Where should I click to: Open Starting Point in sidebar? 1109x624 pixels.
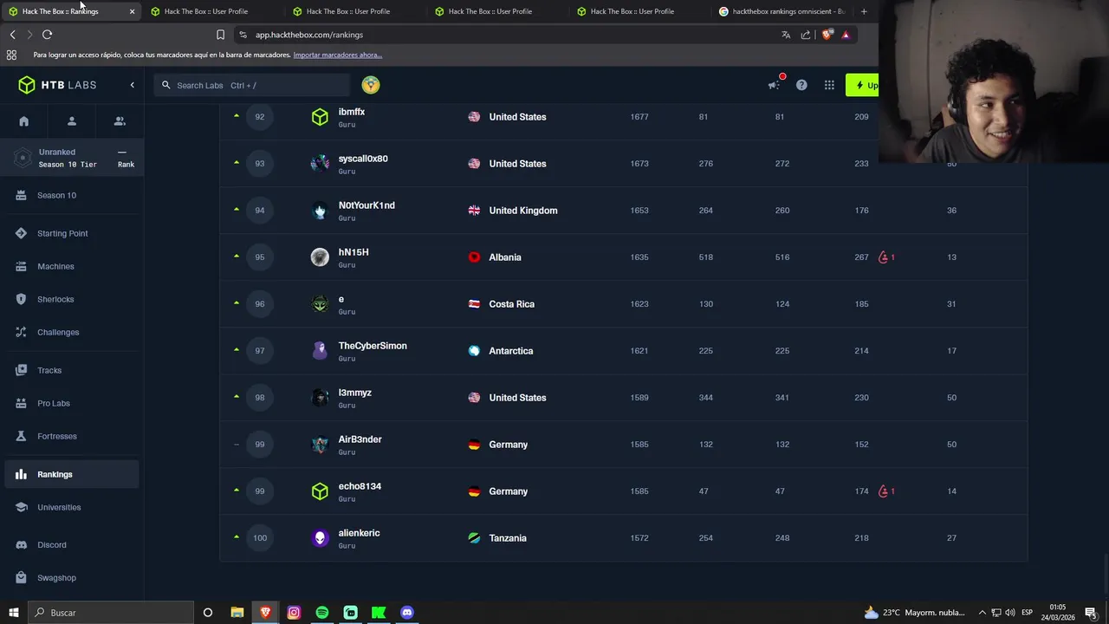click(72, 233)
